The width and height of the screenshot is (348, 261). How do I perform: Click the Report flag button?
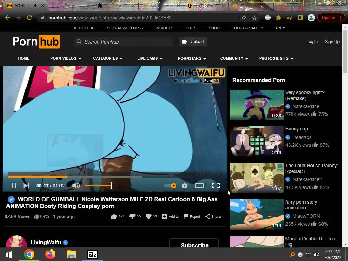tap(192, 216)
